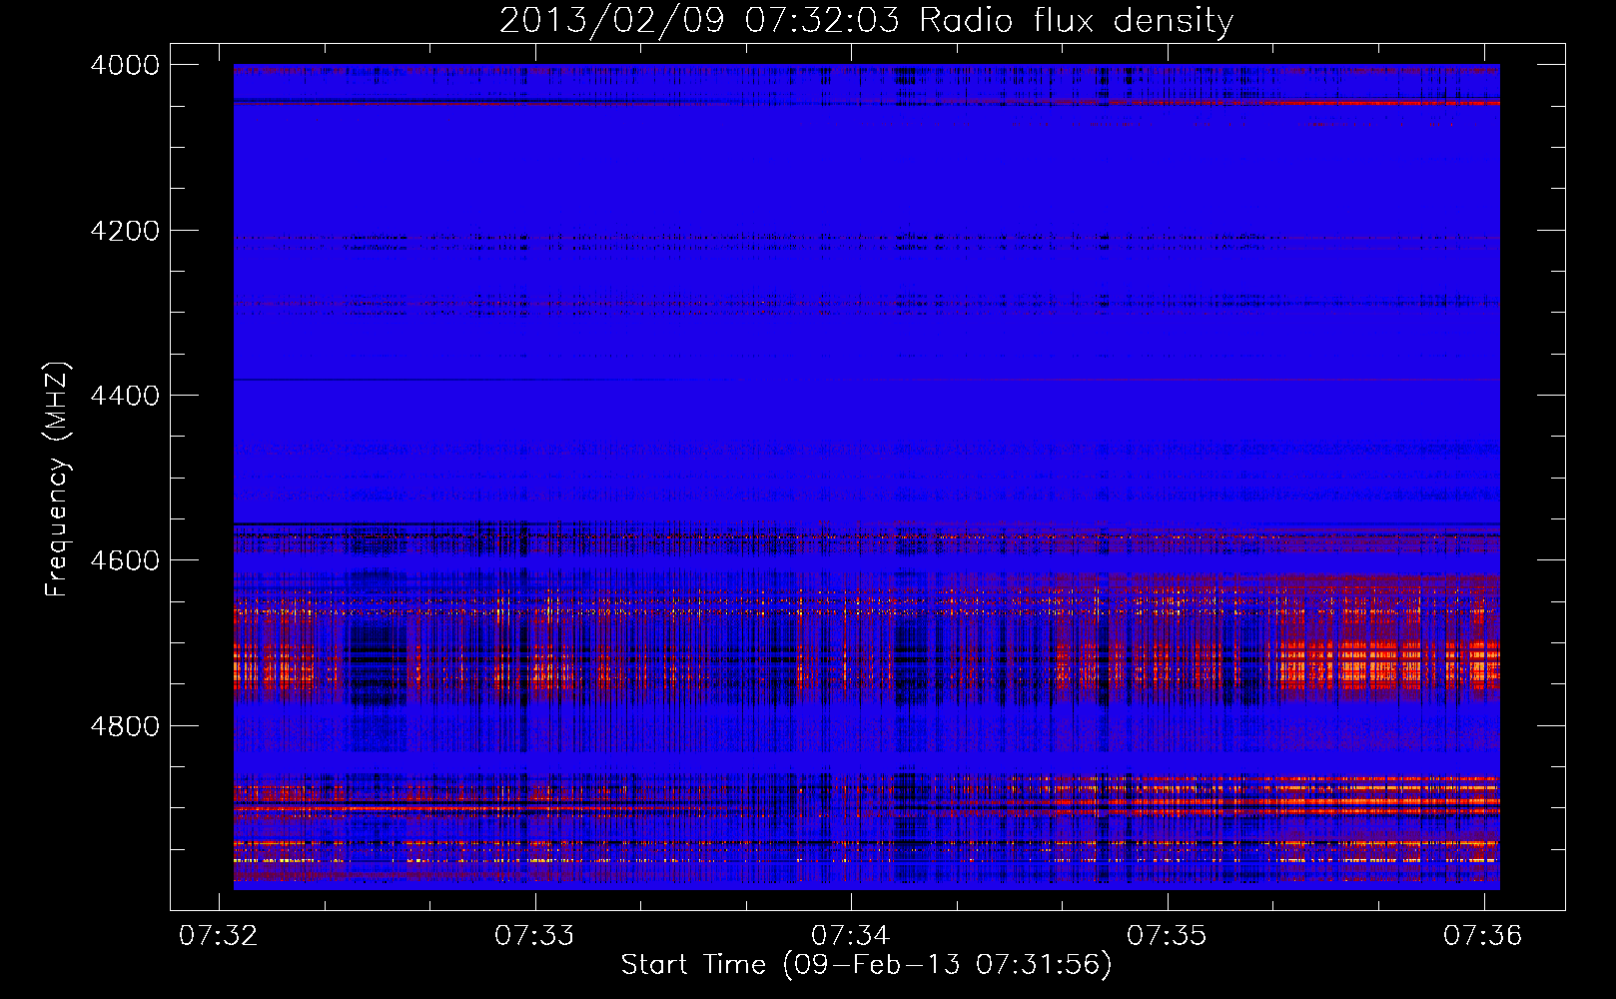Screen dimensions: 1616x999
Task: Select the '4600' frequency axis label
Action: (125, 560)
